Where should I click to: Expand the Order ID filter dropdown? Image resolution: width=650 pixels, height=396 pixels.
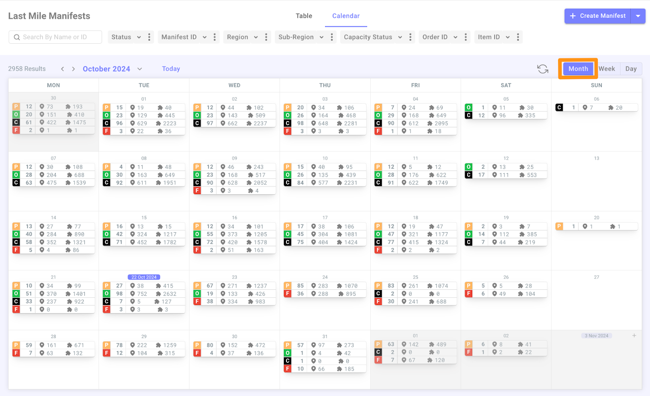[x=455, y=37]
